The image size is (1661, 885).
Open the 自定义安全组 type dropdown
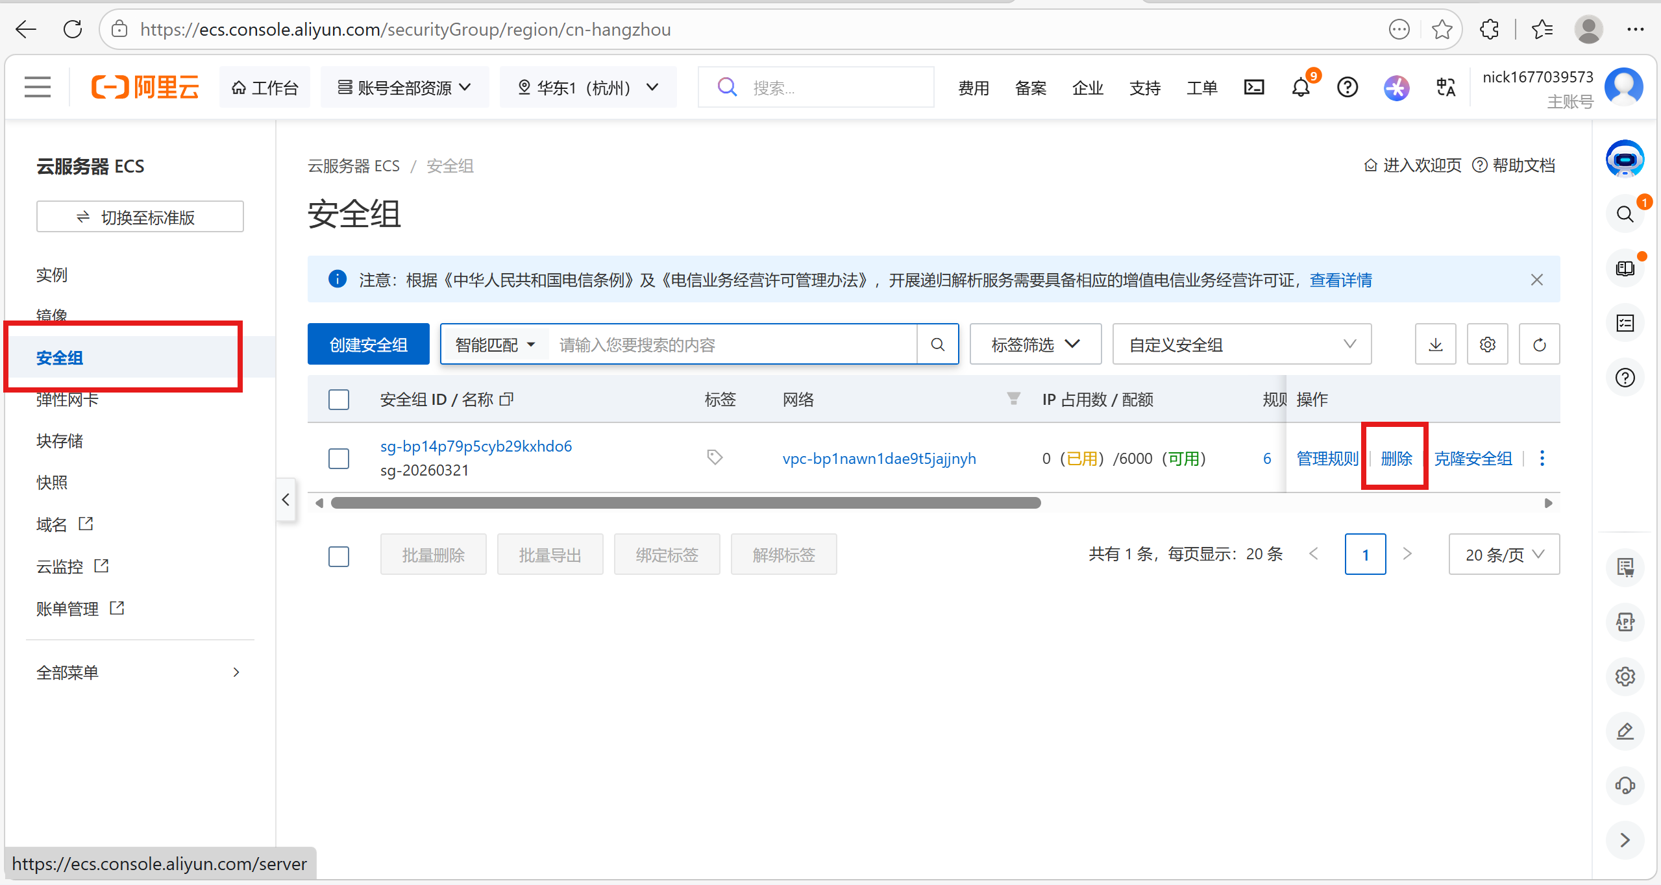[x=1241, y=345]
